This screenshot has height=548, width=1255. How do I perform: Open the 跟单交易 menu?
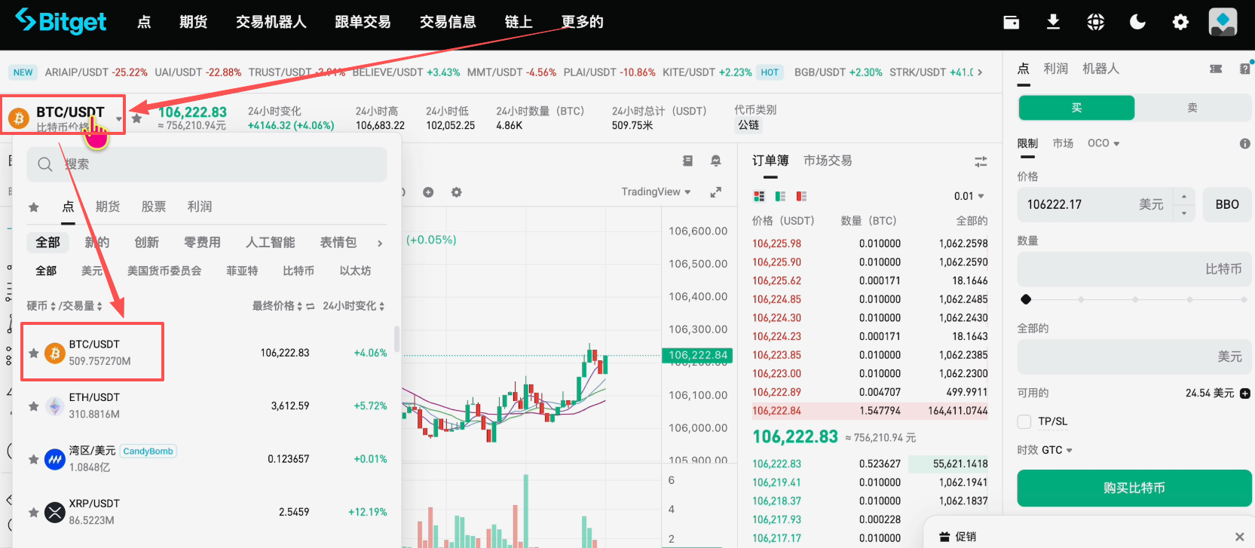[x=363, y=22]
